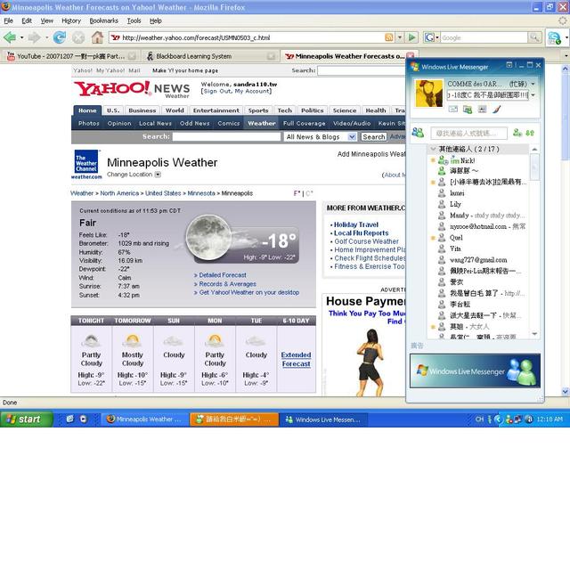
Task: Open the Tools menu
Action: 134,20
